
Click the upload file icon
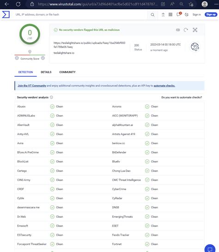click(163, 15)
